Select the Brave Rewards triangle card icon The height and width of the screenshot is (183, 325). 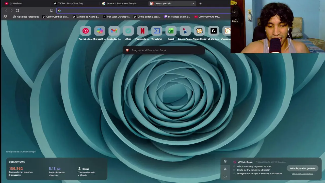coord(225,169)
